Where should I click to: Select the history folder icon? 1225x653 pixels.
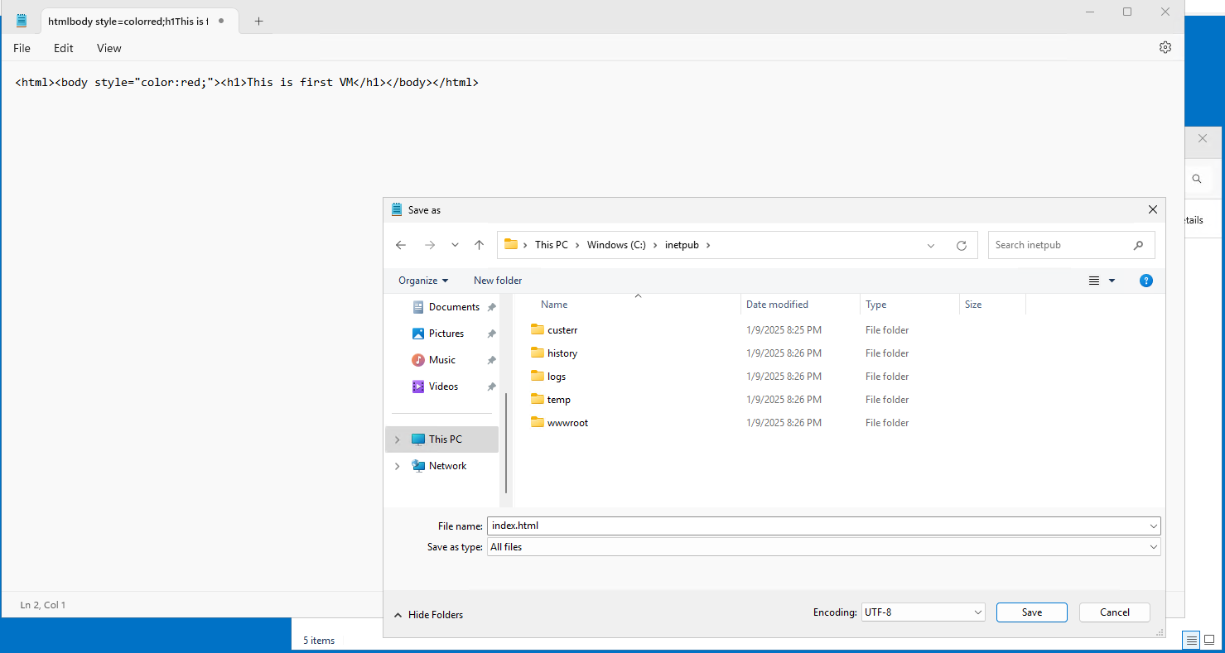point(538,353)
